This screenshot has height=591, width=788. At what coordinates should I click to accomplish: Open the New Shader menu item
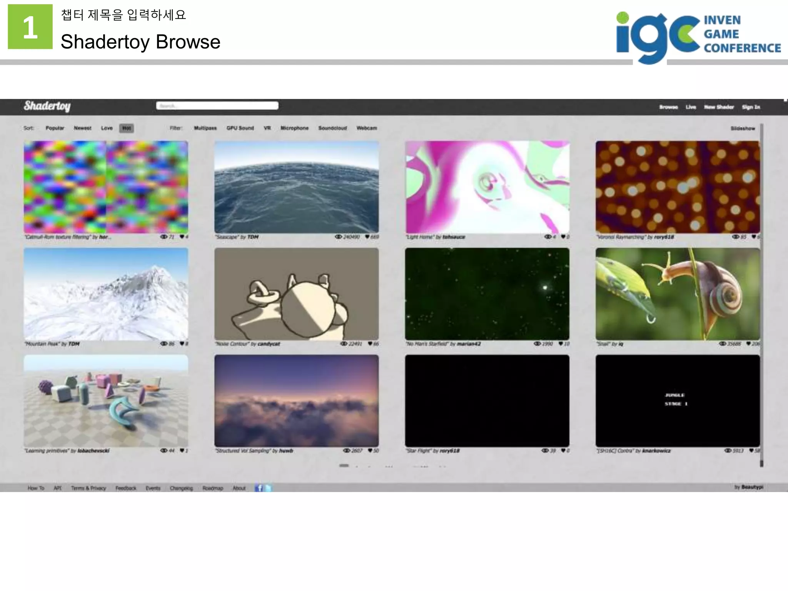point(719,107)
